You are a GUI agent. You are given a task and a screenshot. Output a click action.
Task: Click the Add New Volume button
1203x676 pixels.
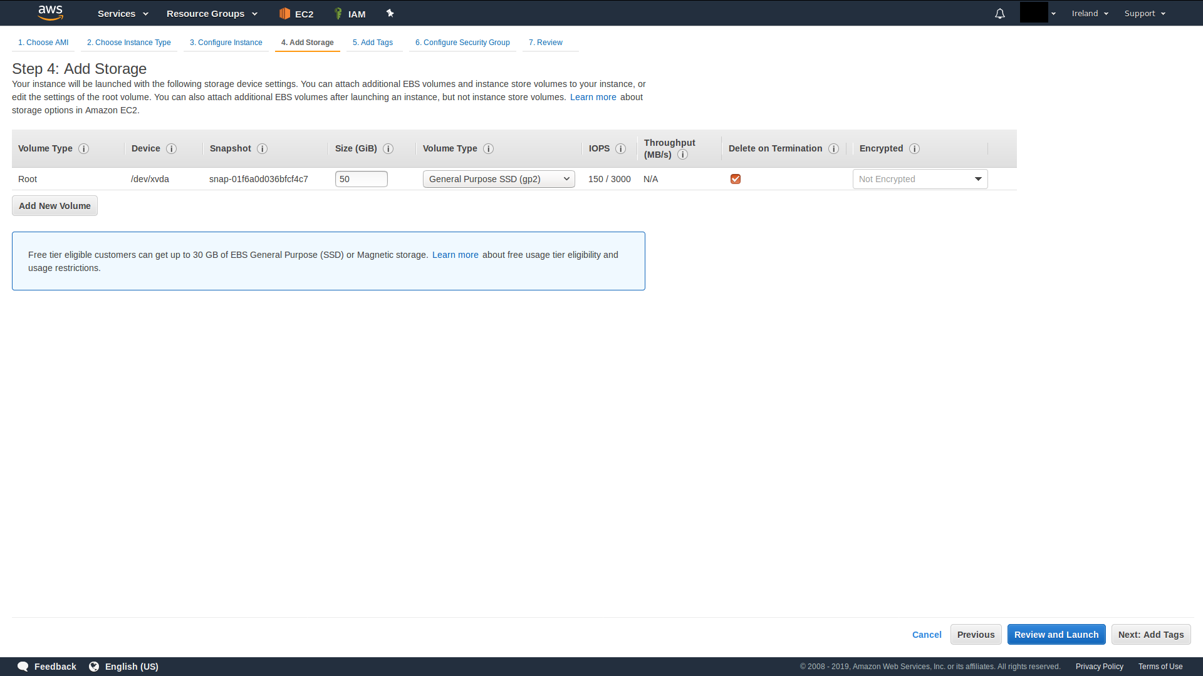55,205
